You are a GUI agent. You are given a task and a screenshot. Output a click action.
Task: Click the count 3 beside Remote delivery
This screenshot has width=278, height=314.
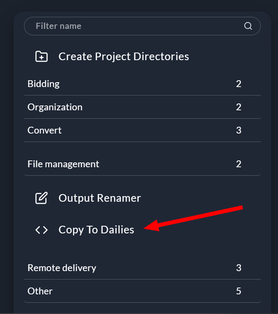pyautogui.click(x=239, y=267)
